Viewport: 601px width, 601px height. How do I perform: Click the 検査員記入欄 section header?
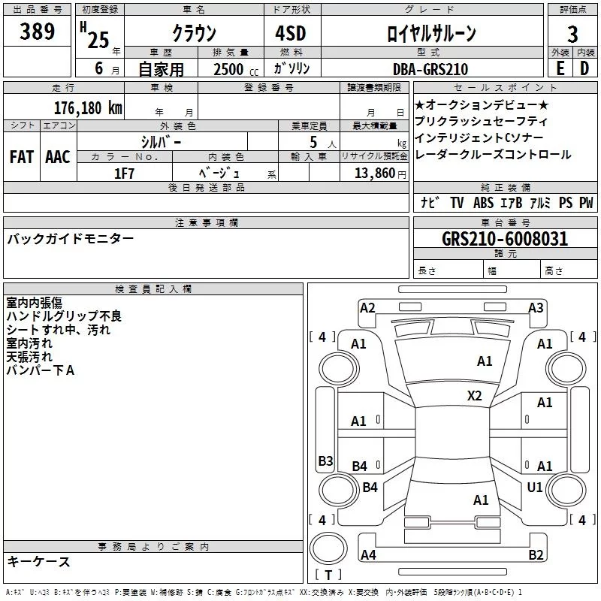click(153, 289)
